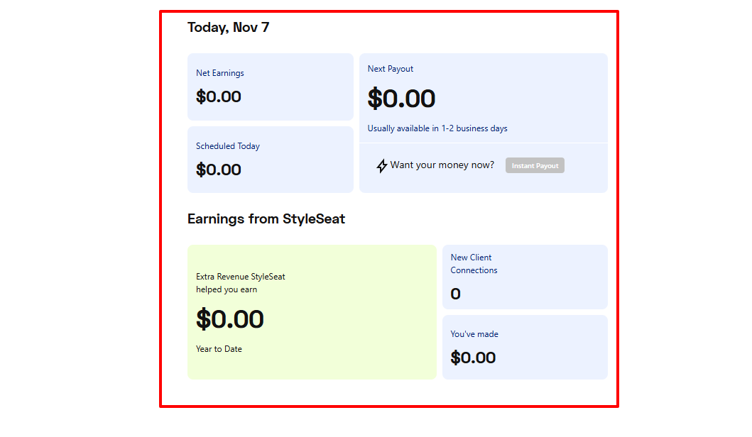Select the Next Payout label text
This screenshot has width=752, height=437.
coord(390,69)
